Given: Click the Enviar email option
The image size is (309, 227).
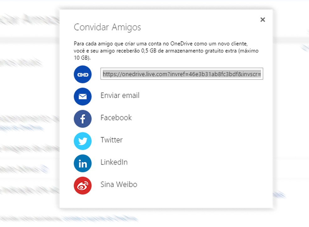Looking at the screenshot, I should point(120,96).
